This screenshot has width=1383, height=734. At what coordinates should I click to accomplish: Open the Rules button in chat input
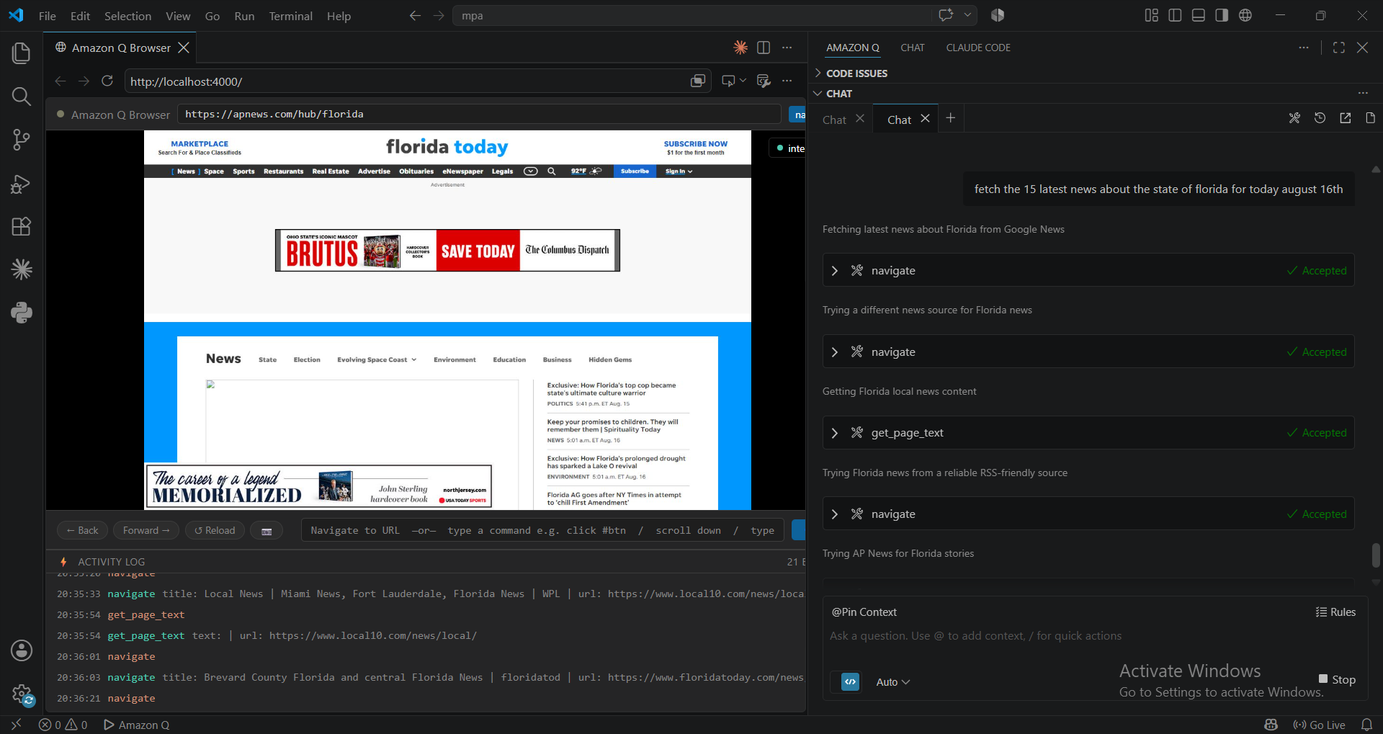(x=1335, y=612)
